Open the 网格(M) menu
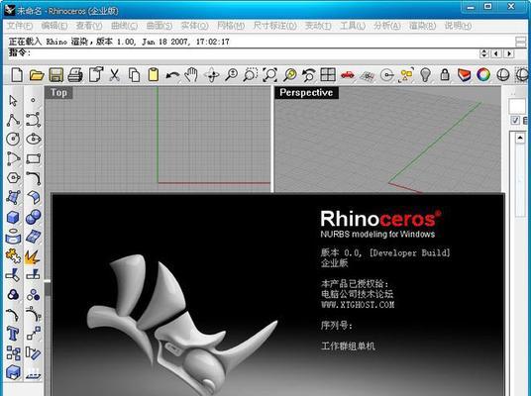The height and width of the screenshot is (396, 531). (x=231, y=26)
